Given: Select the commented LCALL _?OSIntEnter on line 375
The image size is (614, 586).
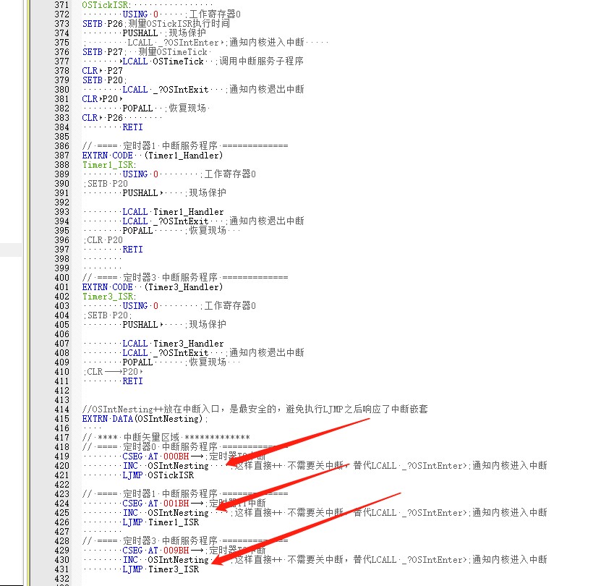Looking at the screenshot, I should tap(173, 43).
